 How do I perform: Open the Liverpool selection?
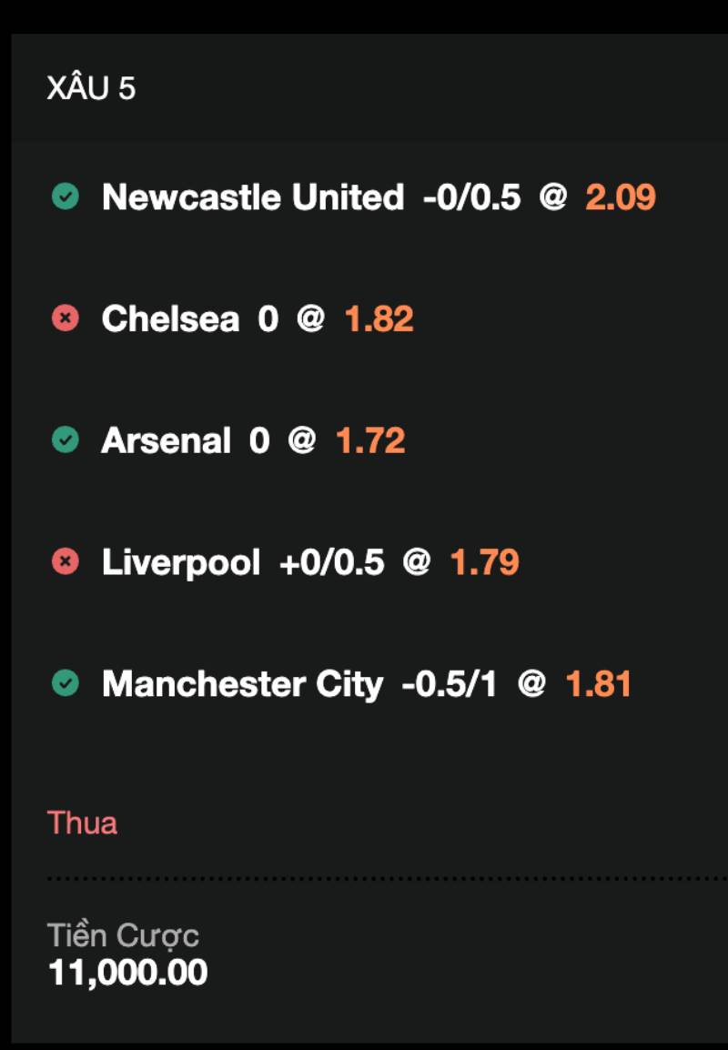[x=181, y=562]
